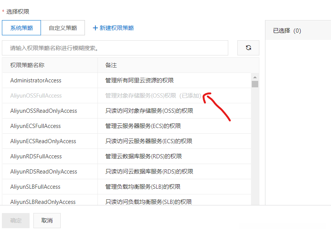Click the 管理所有阿里云资源的权限 remark
This screenshot has width=331, height=232.
point(139,80)
